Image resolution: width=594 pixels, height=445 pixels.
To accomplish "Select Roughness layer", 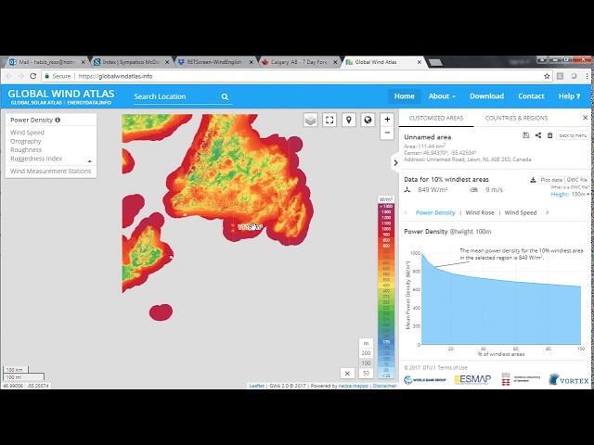I will (26, 150).
